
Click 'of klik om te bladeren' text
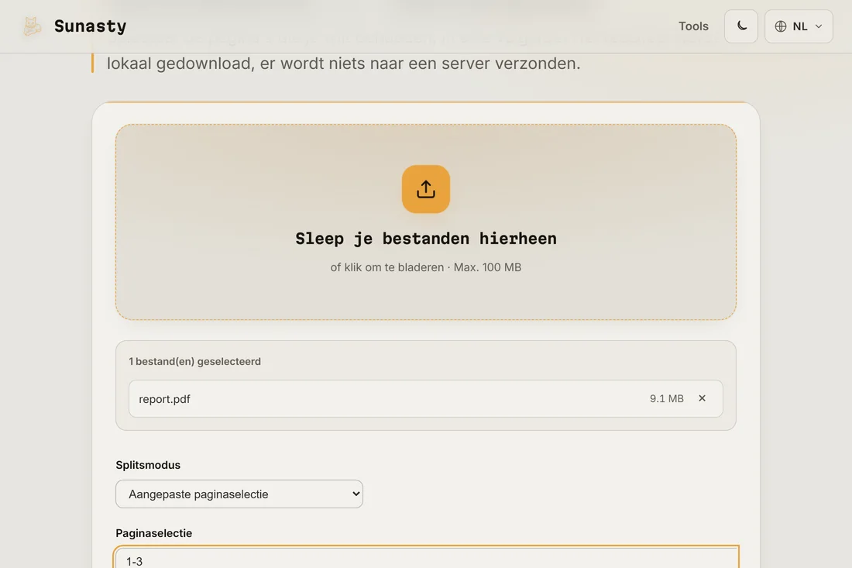(x=386, y=267)
